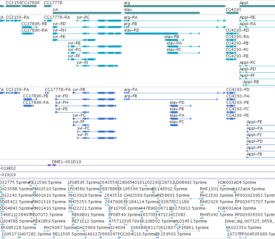Viewport: 275px width, 239px height.
Task: Open the svr-PH protein feature
Action: pyautogui.click(x=86, y=106)
